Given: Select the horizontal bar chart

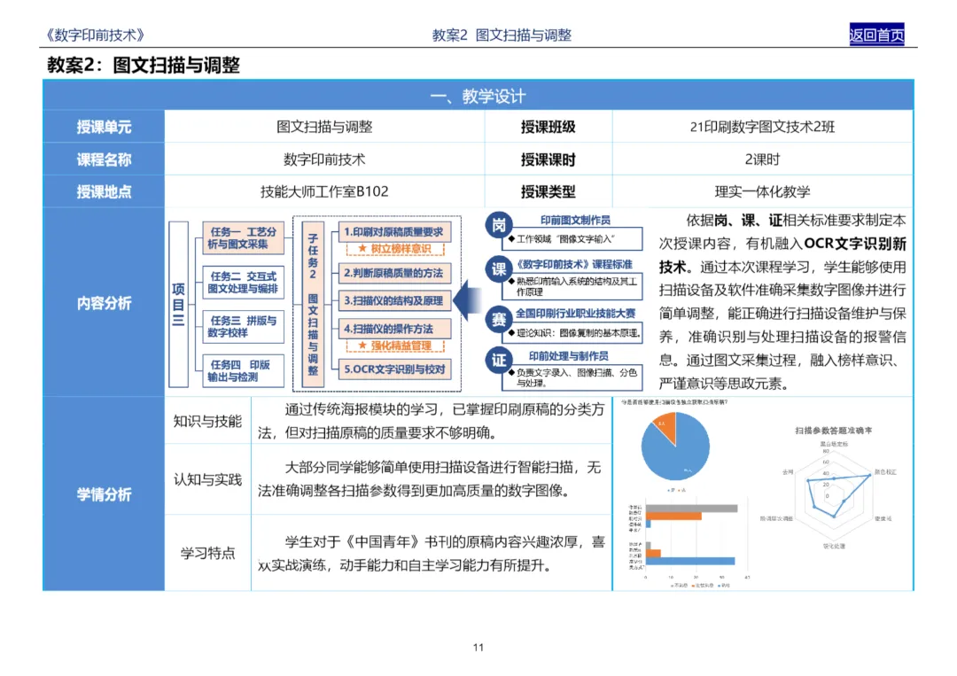Looking at the screenshot, I should coord(689,542).
